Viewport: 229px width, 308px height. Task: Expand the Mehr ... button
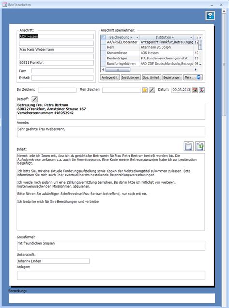coord(193,77)
